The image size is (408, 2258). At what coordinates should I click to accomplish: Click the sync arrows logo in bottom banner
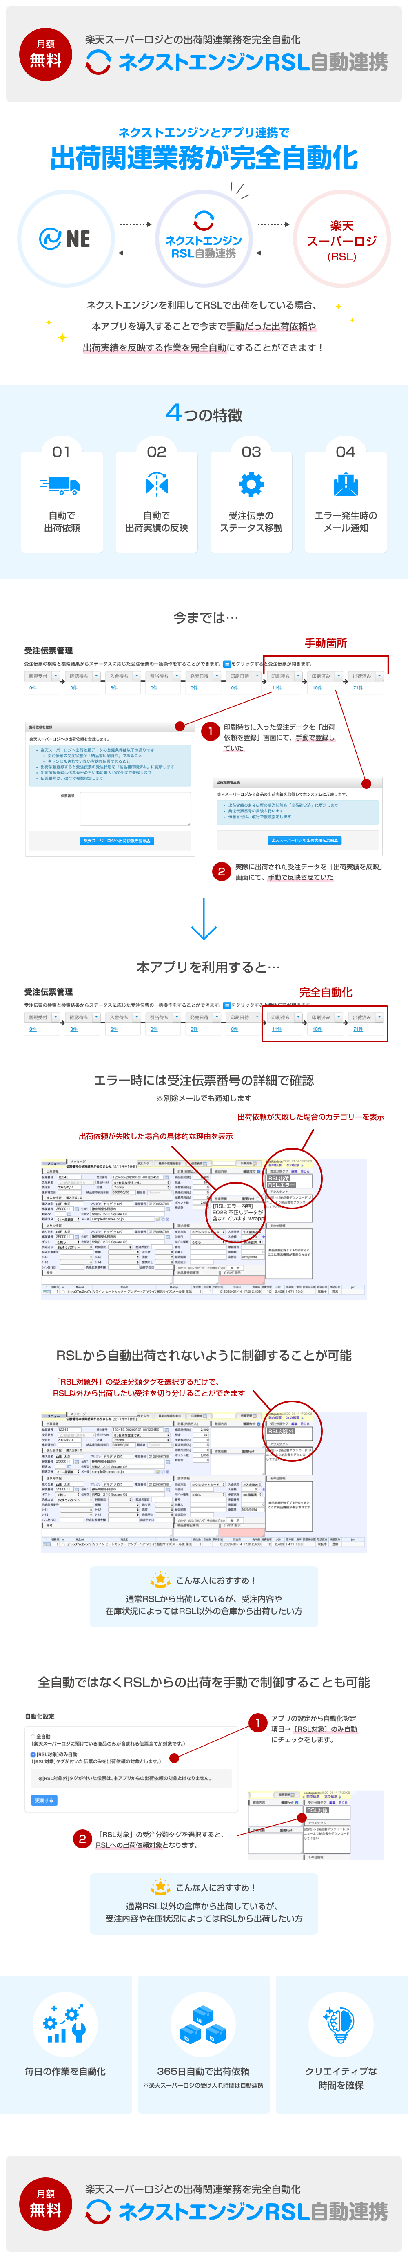click(98, 2211)
